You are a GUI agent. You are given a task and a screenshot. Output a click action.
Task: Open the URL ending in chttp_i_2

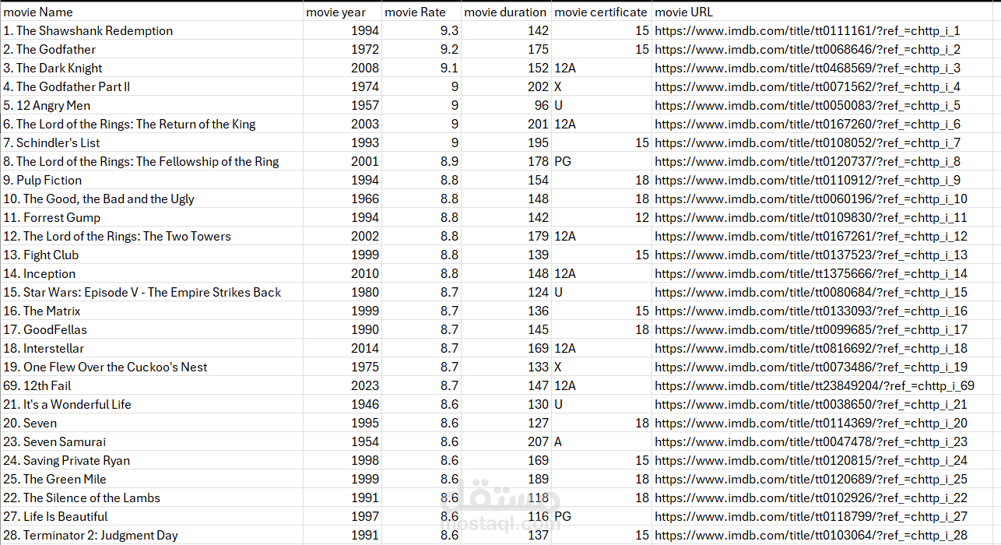pyautogui.click(x=807, y=49)
